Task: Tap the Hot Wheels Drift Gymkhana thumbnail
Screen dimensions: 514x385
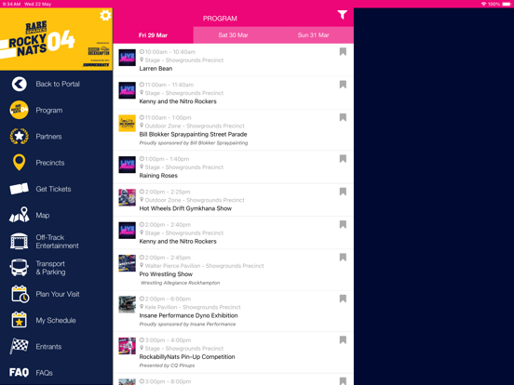Action: point(128,197)
